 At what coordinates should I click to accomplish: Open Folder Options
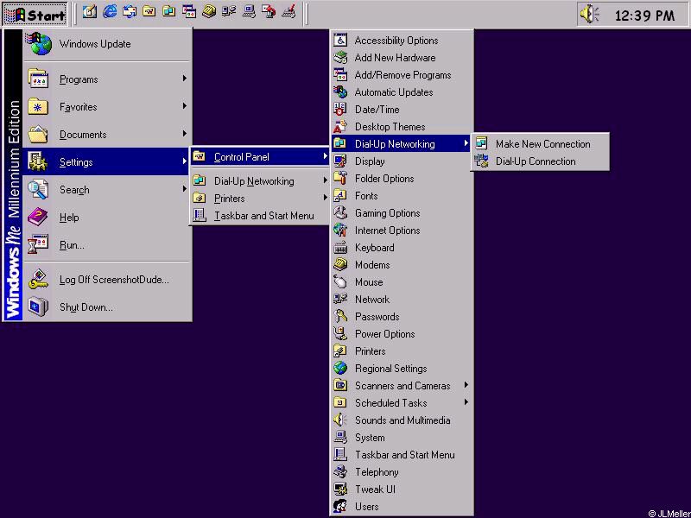(x=402, y=179)
